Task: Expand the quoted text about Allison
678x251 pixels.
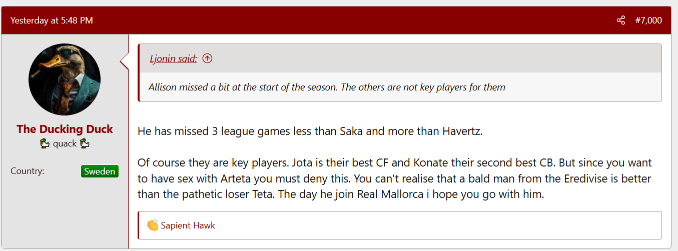Action: click(x=327, y=87)
